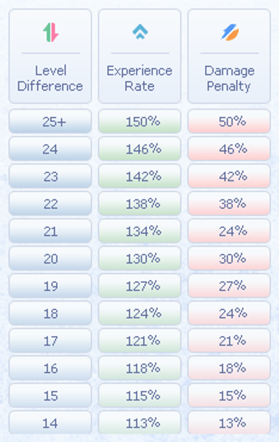Click the 38% damage penalty cell
279x442 pixels.
click(229, 204)
